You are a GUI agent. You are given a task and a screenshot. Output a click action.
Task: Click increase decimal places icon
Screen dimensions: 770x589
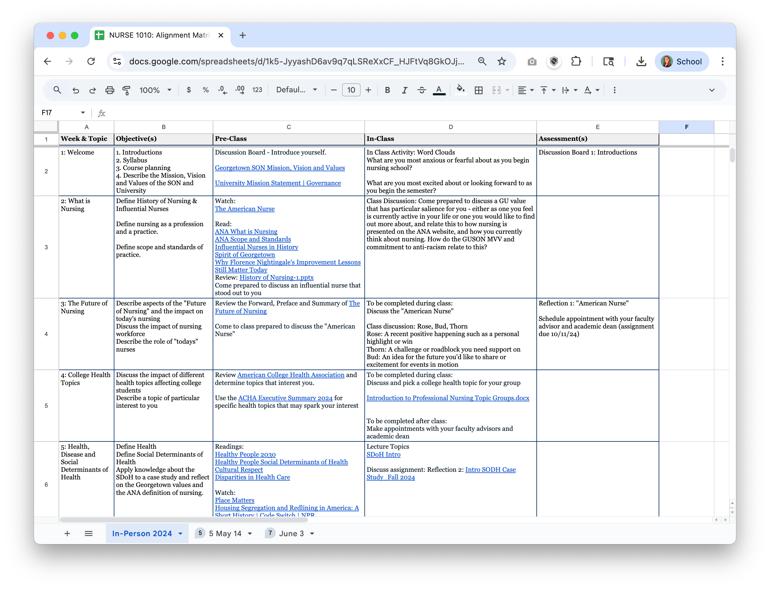tap(240, 90)
